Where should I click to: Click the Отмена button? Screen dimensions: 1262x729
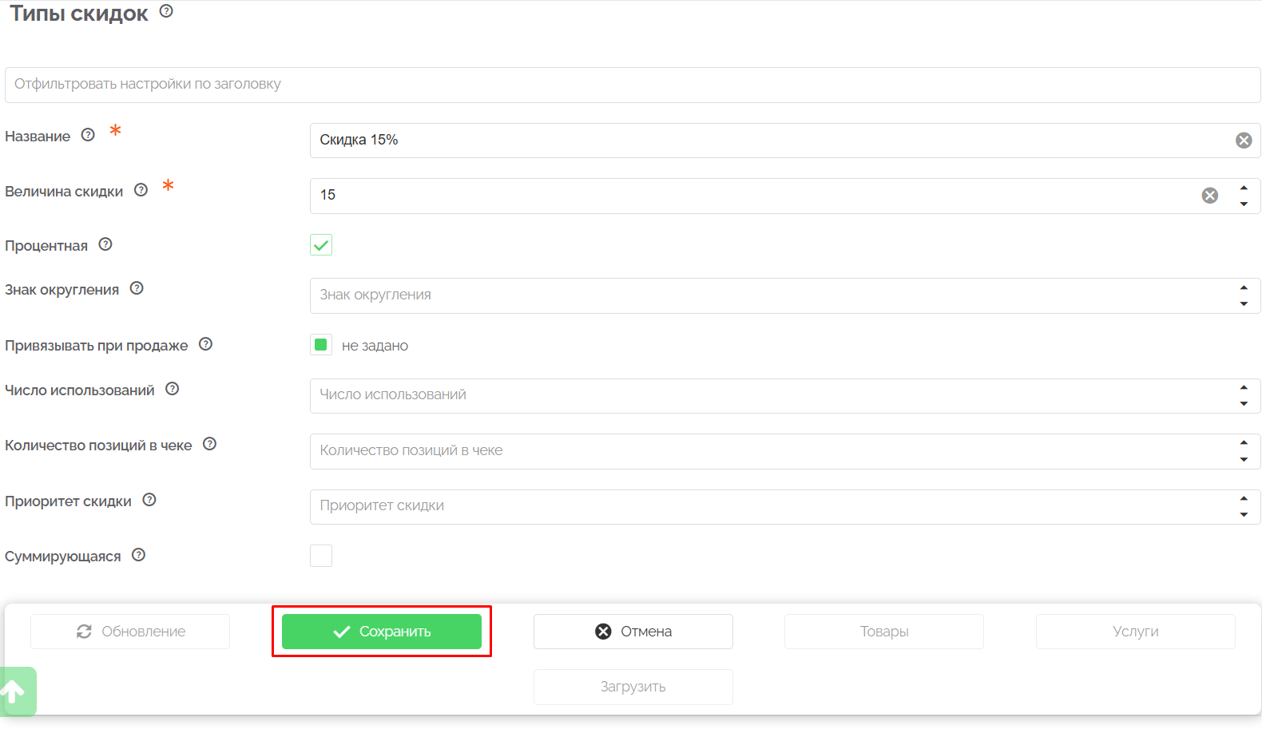pos(633,632)
